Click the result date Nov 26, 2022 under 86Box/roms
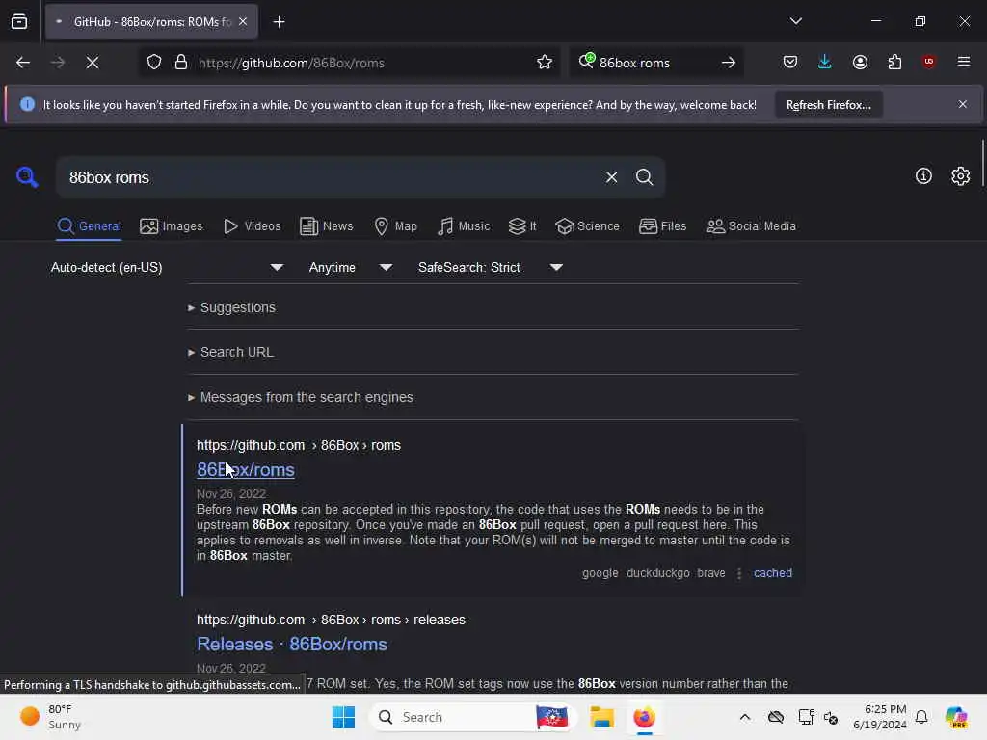Screen dimensions: 987x740 [231, 494]
